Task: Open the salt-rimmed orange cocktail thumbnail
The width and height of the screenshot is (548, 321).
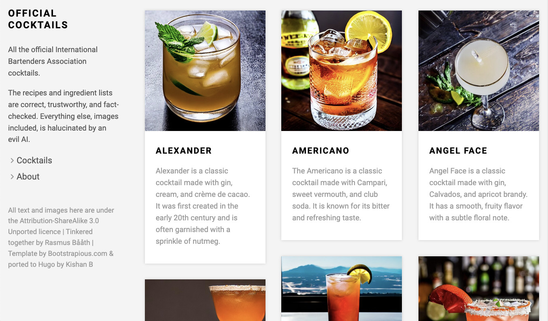Action: [x=205, y=300]
